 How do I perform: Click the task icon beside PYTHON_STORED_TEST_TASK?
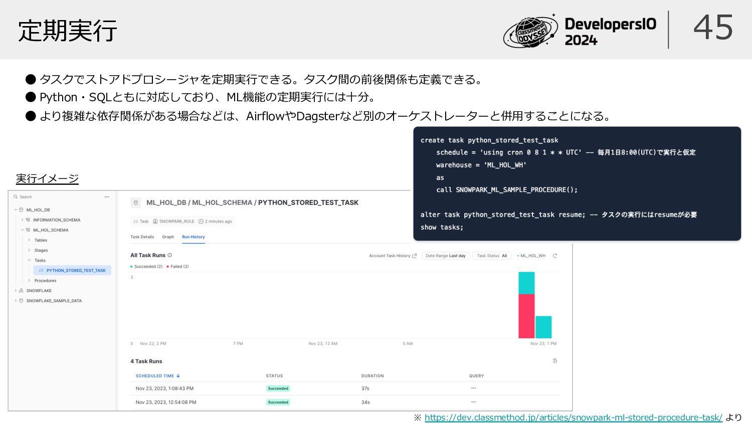tap(41, 271)
